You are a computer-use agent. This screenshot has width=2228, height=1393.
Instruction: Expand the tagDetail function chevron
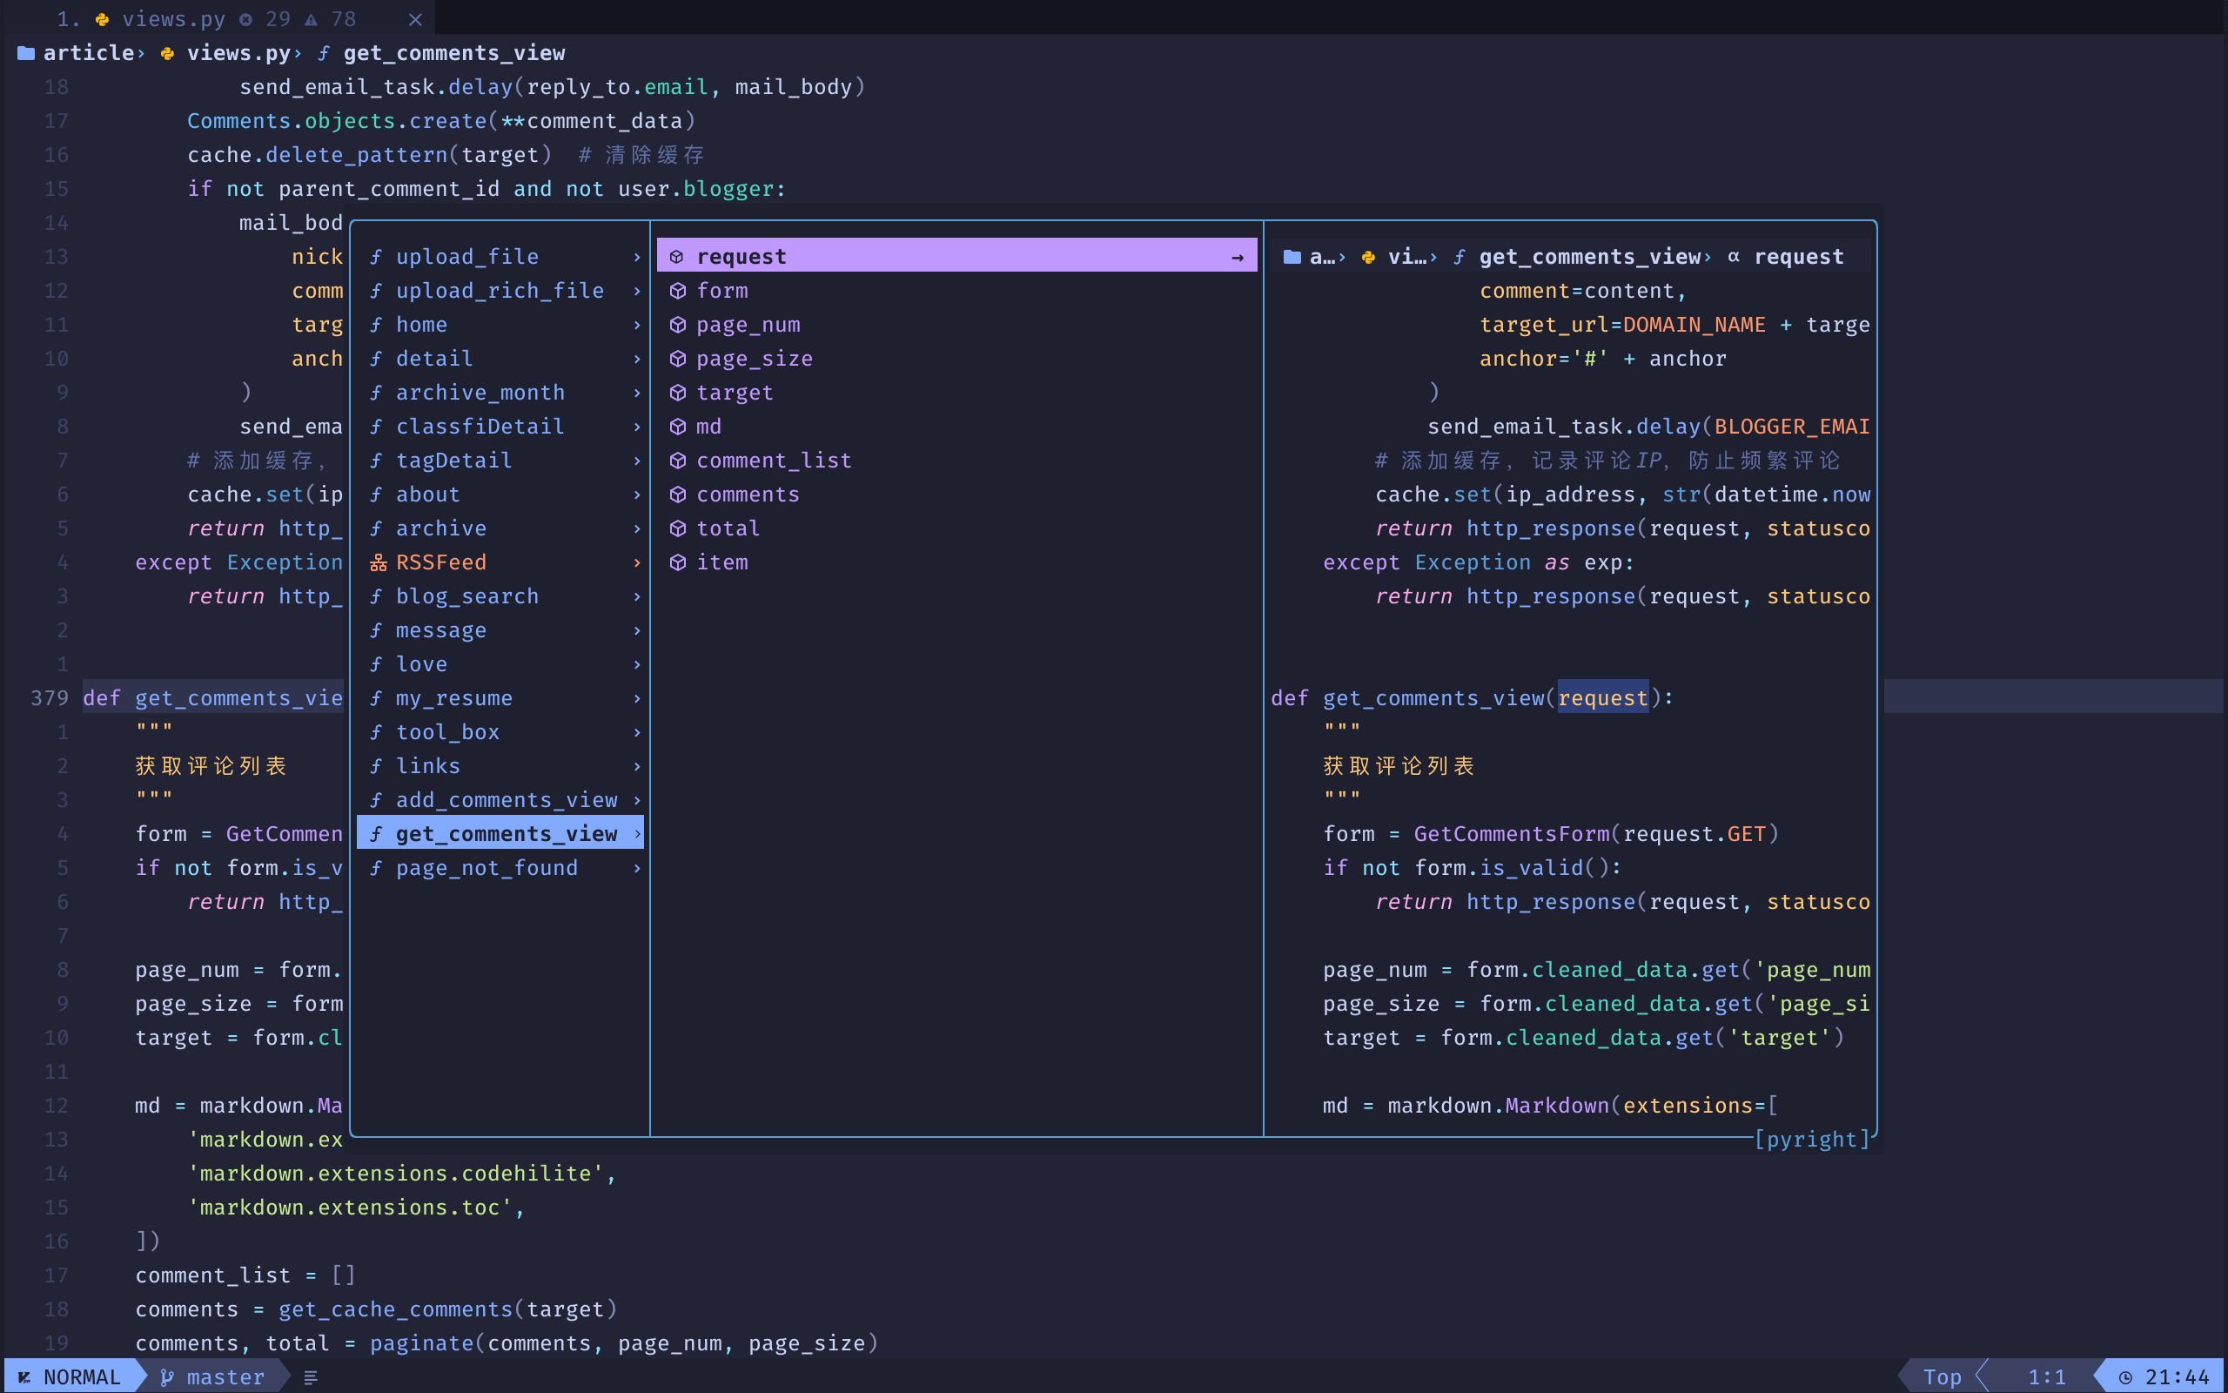coord(637,461)
